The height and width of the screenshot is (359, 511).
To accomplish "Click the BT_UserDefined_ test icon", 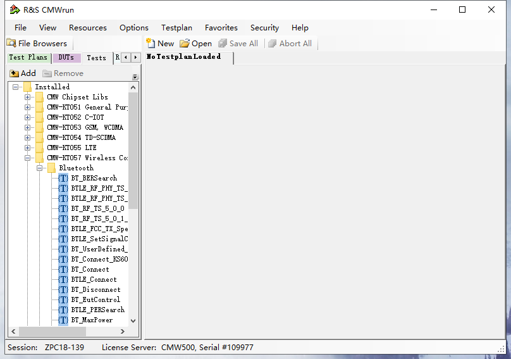I will point(63,249).
